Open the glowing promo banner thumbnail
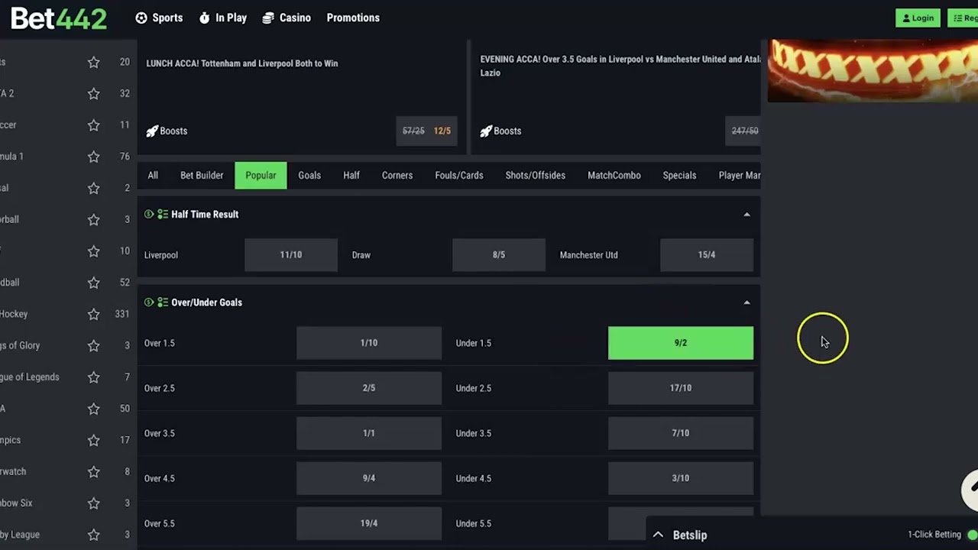978x550 pixels. [x=873, y=70]
